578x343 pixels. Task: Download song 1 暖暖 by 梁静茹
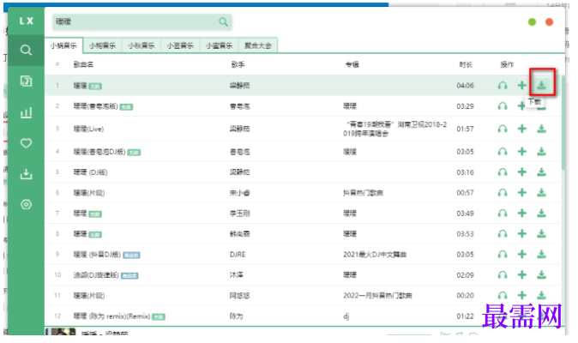(x=541, y=86)
